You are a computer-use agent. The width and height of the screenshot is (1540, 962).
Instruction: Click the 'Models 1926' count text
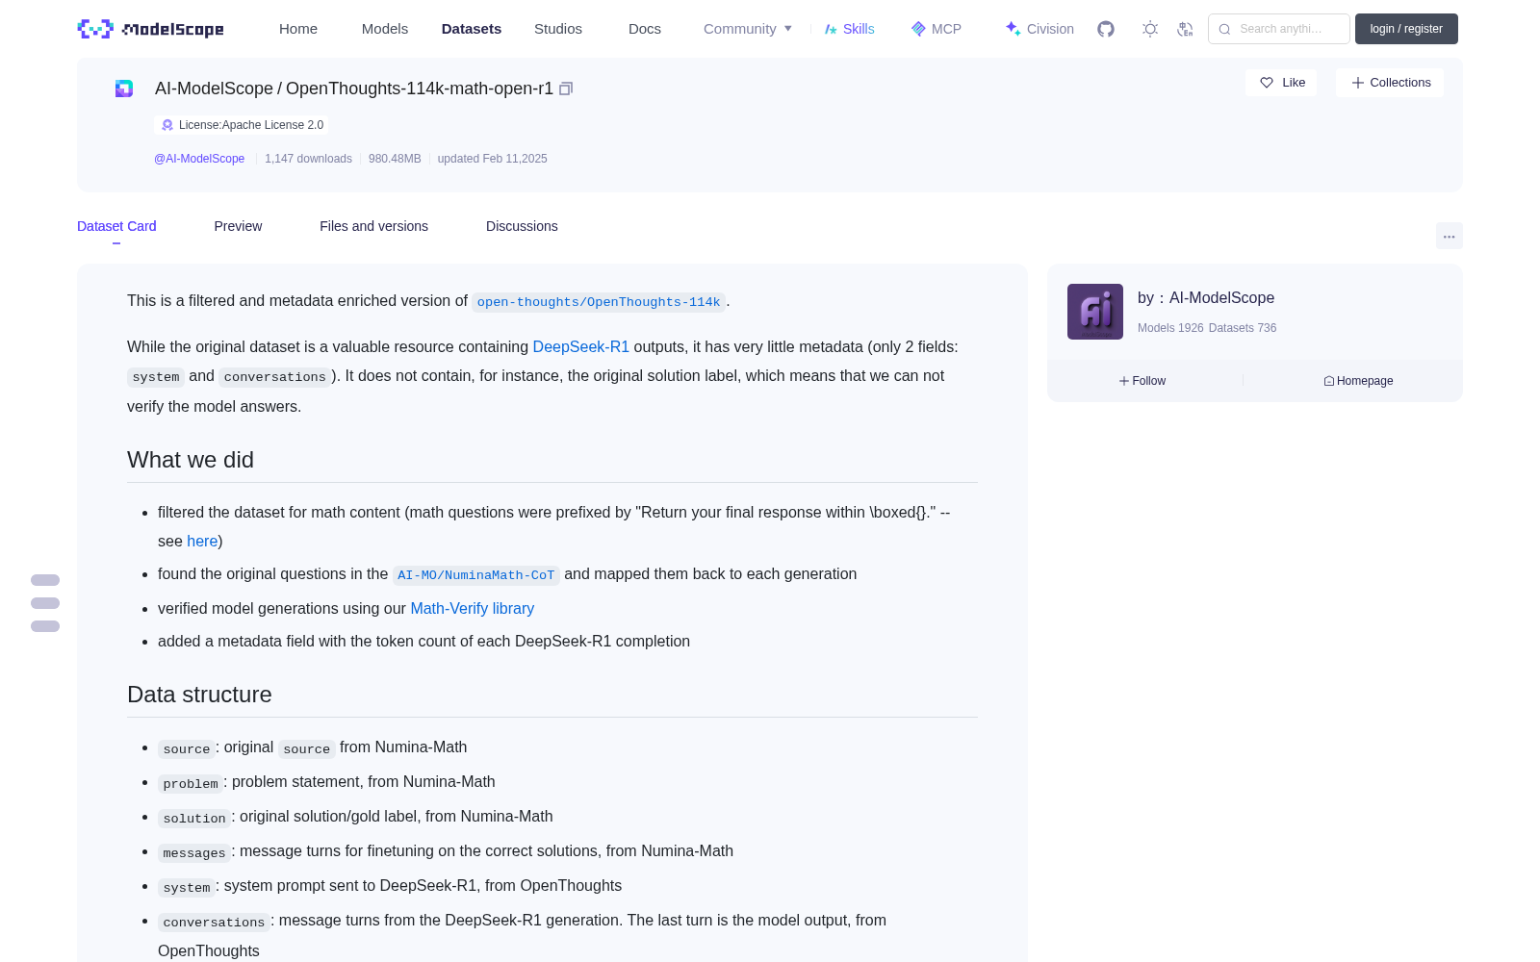[x=1170, y=328]
